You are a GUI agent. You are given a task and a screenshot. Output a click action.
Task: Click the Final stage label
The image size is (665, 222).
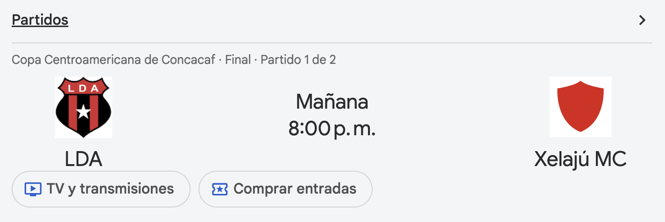[238, 60]
